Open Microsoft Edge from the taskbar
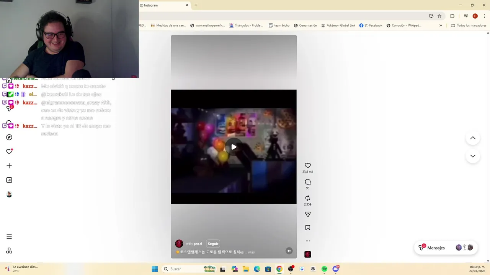 (257, 269)
